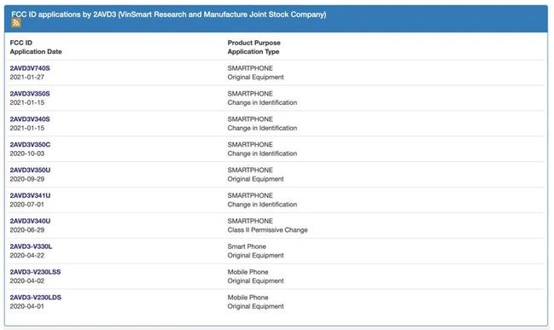Click 'SMARTPHONE' in 2AVD3V340S row
The width and height of the screenshot is (554, 330).
(x=250, y=119)
